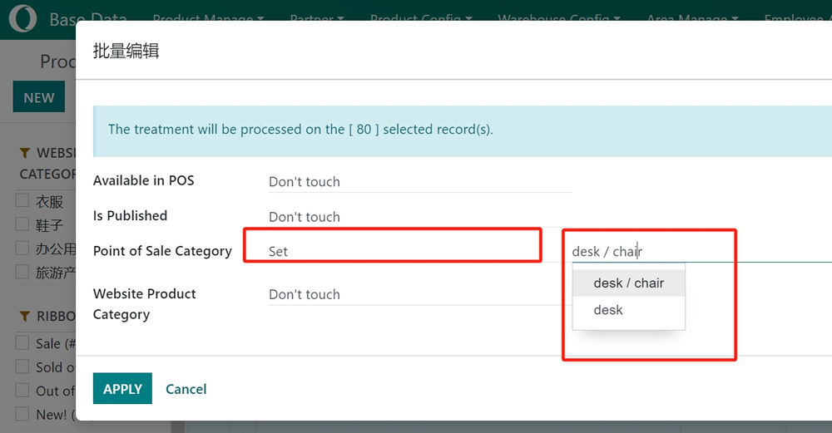Pick the 'desk' suggestion option
This screenshot has width=832, height=433.
click(608, 310)
